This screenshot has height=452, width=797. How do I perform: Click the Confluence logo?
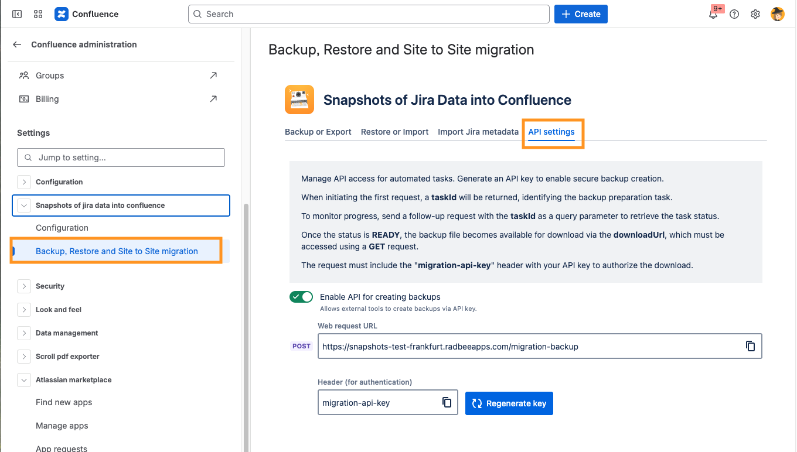[87, 14]
